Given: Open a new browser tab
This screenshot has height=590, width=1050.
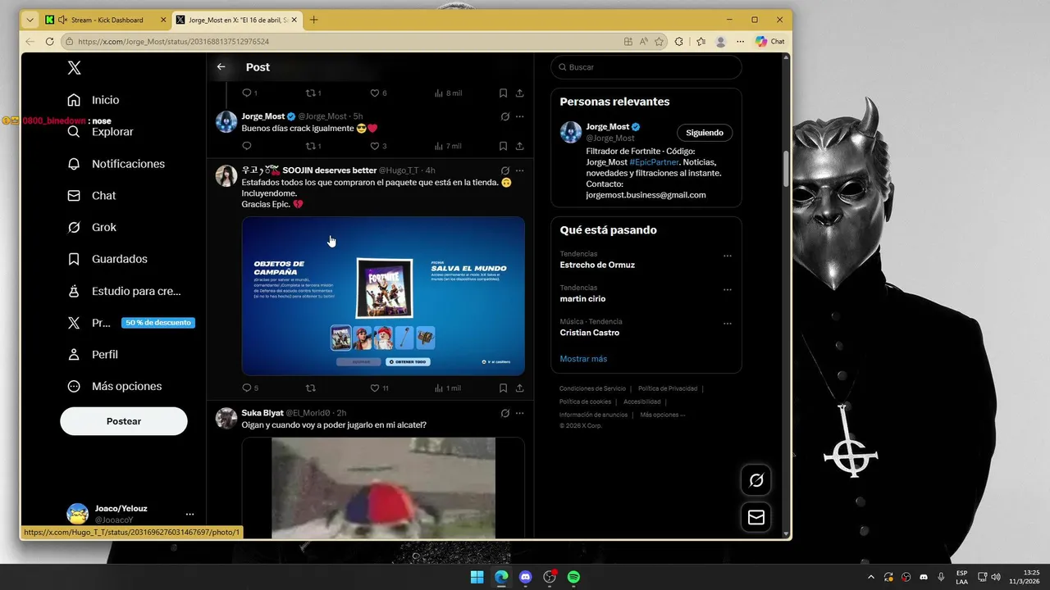Looking at the screenshot, I should tap(313, 20).
